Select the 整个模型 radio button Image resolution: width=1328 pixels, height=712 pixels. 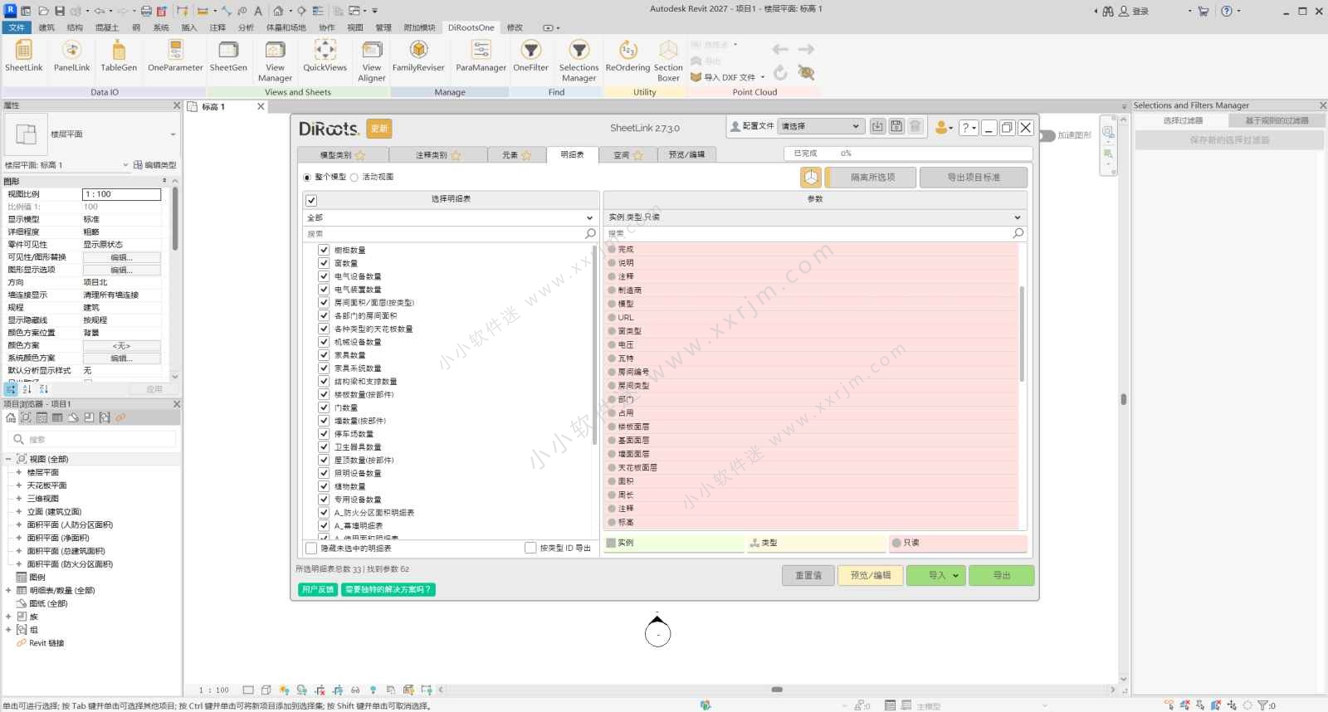click(x=307, y=177)
